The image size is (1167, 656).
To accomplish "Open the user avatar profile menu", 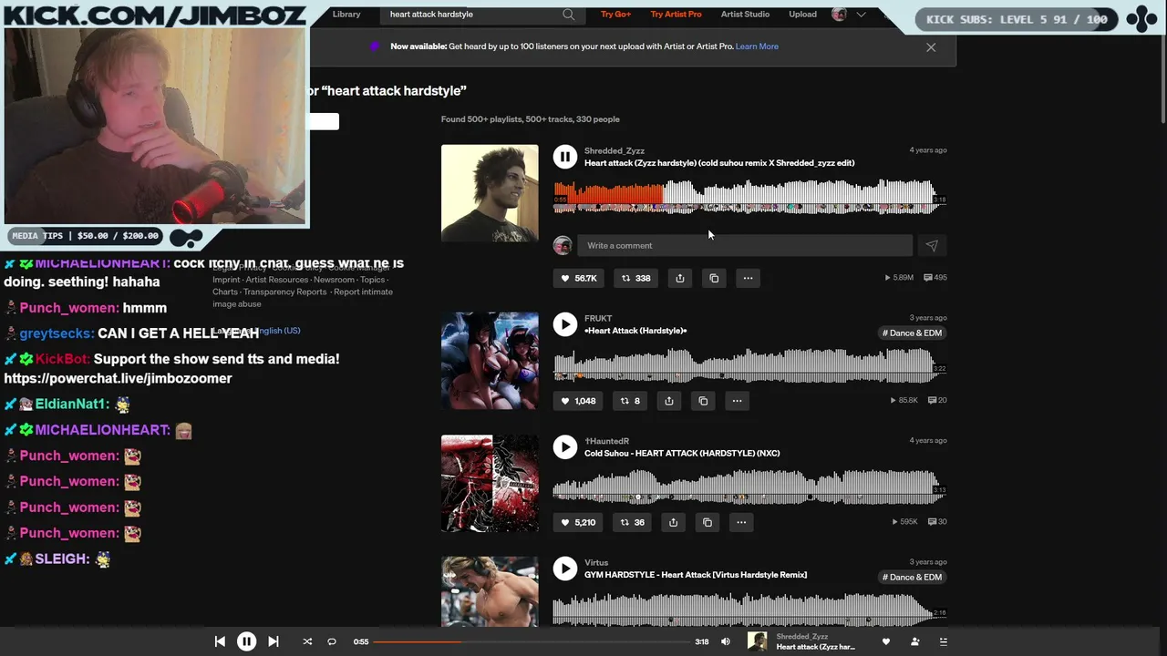I will (x=839, y=15).
